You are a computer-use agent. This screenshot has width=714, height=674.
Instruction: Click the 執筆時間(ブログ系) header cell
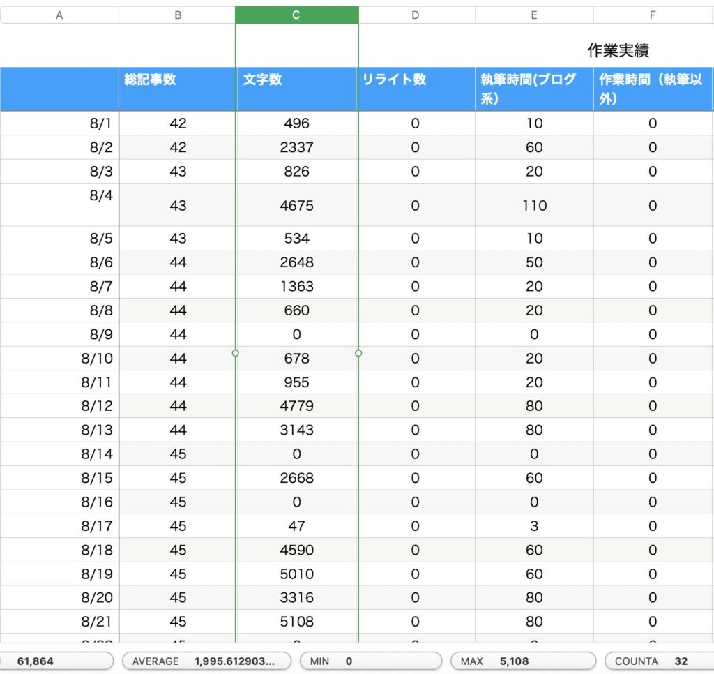click(x=534, y=89)
